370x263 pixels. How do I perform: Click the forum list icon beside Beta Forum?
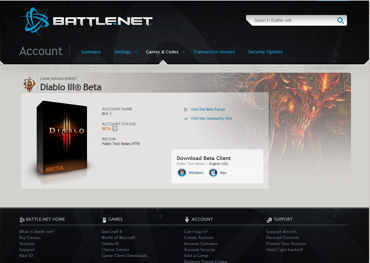point(186,109)
